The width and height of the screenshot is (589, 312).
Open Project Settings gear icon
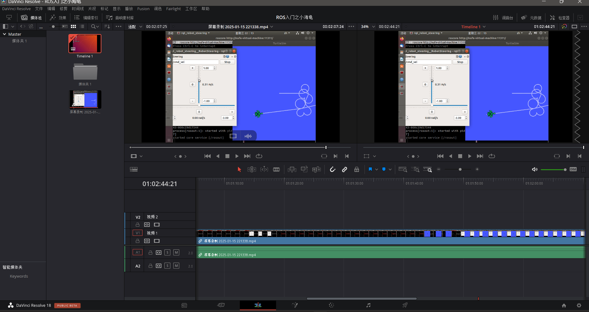[x=579, y=305]
